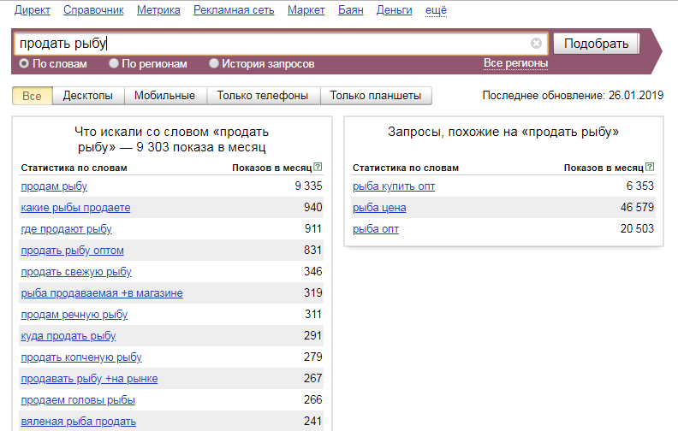Open query 'продать копченую рыбу'
Image resolution: width=678 pixels, height=431 pixels.
[x=81, y=357]
